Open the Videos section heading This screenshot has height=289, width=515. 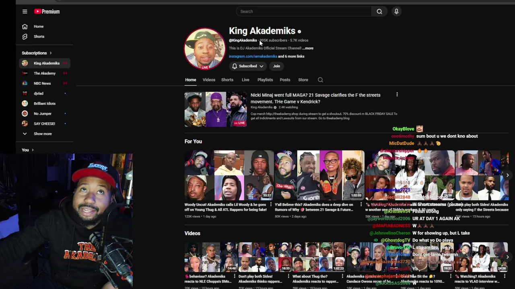192,233
